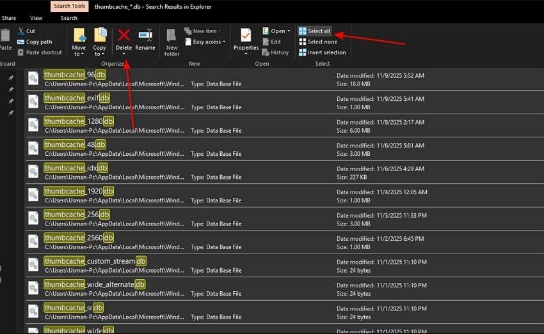Select the thumbcache_idx.db file
The width and height of the screenshot is (544, 334).
(x=285, y=172)
